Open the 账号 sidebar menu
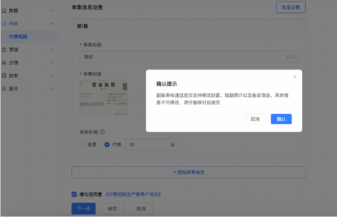The height and width of the screenshot is (217, 337). click(x=29, y=88)
